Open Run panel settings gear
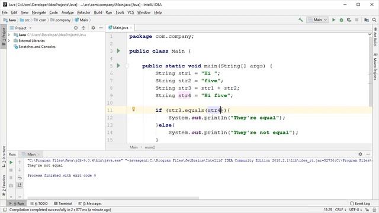 [x=360, y=154]
